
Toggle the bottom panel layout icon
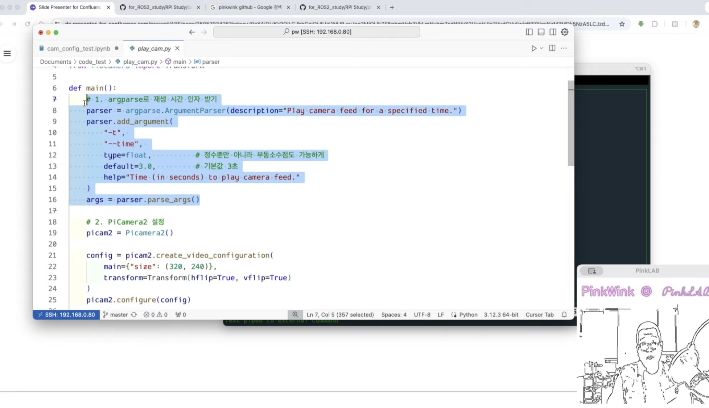tap(541, 32)
